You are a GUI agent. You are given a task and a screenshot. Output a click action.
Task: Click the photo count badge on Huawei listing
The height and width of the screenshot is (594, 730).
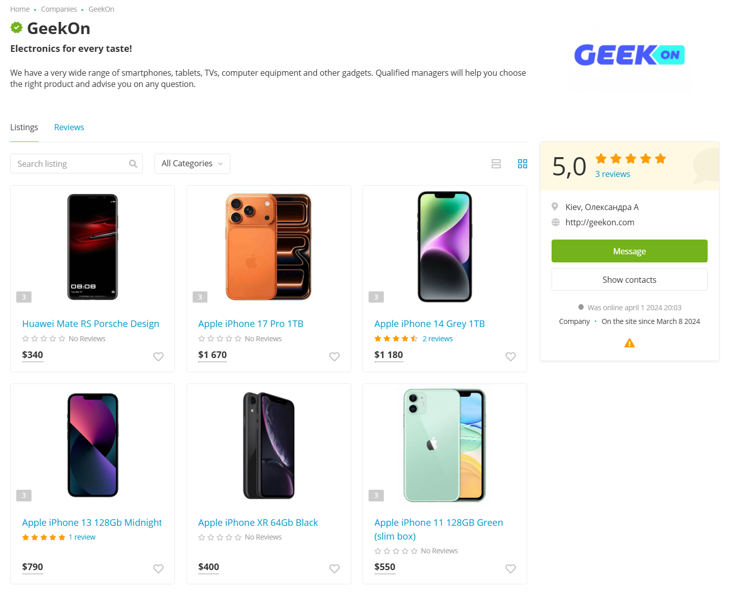coord(24,297)
